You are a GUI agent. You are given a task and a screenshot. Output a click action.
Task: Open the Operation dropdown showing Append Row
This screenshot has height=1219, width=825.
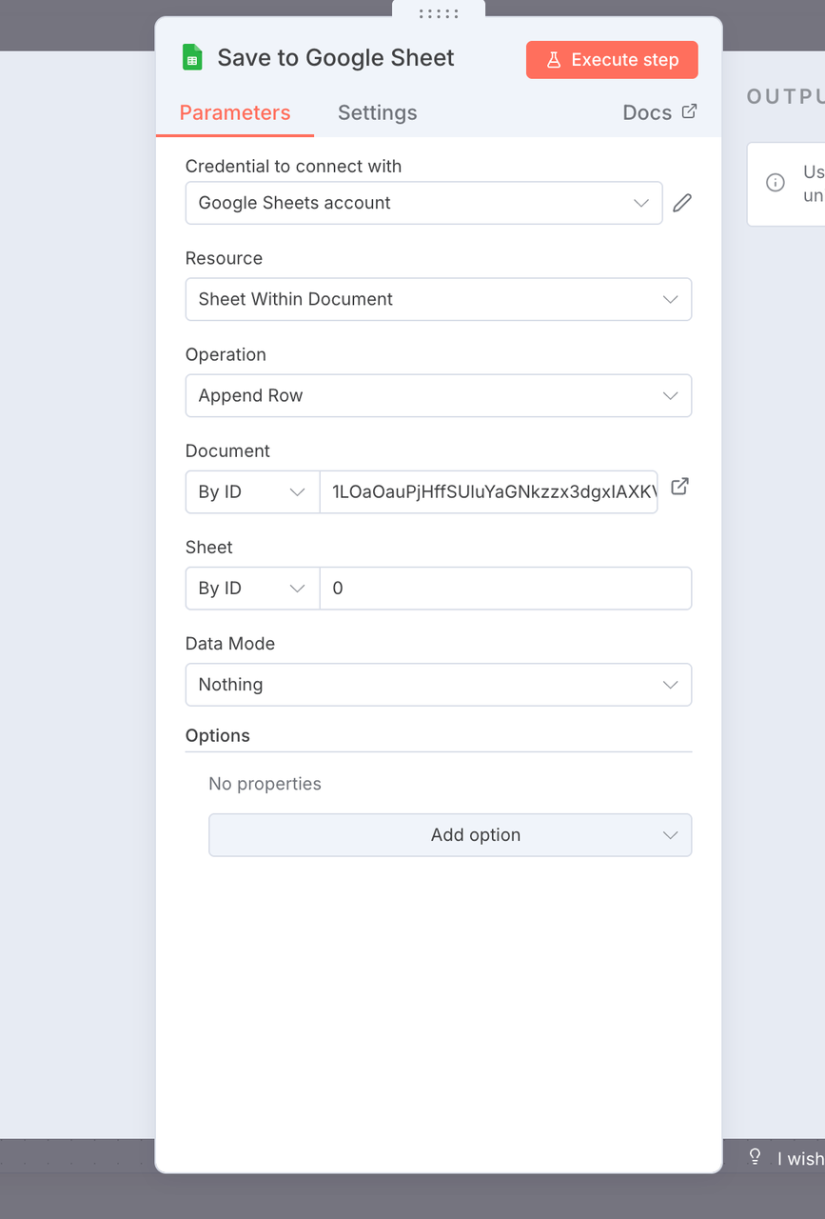click(438, 395)
